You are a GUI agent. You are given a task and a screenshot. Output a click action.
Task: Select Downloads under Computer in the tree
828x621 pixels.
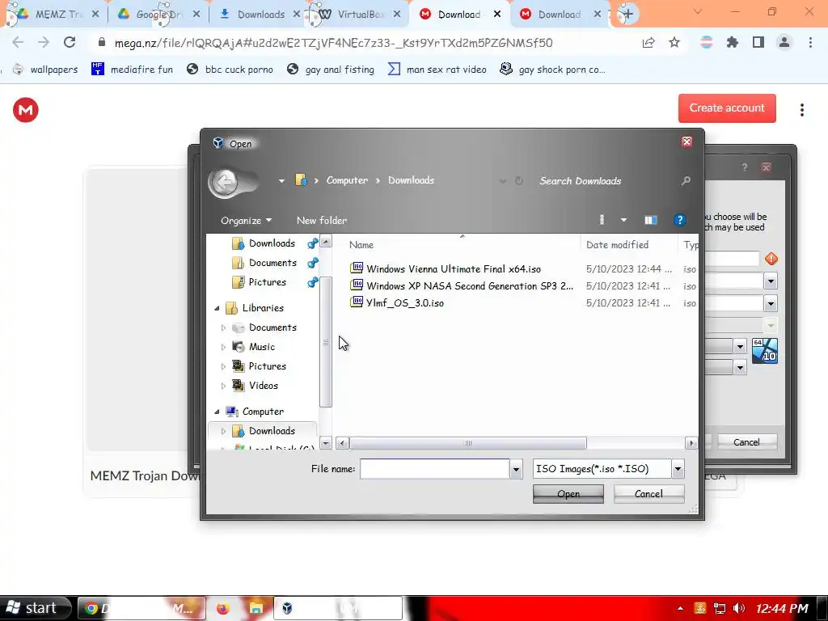pos(272,431)
